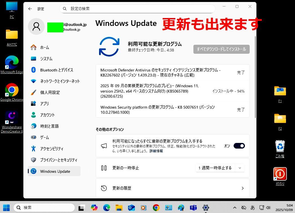Click 1 週間一時停止する button
The height and width of the screenshot is (213, 295).
[x=215, y=168]
